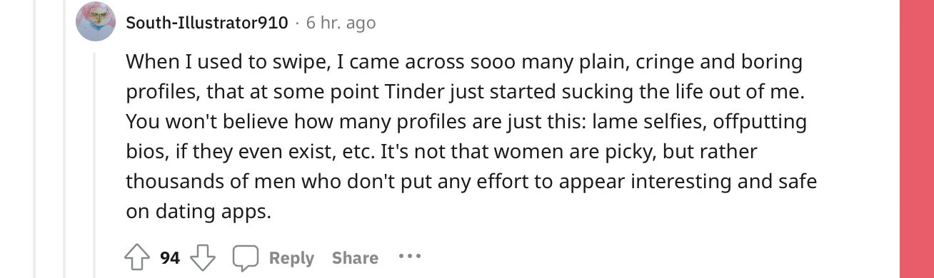Image resolution: width=934 pixels, height=278 pixels.
Task: Click the phrase "women are picky" in the comment
Action: [x=571, y=153]
